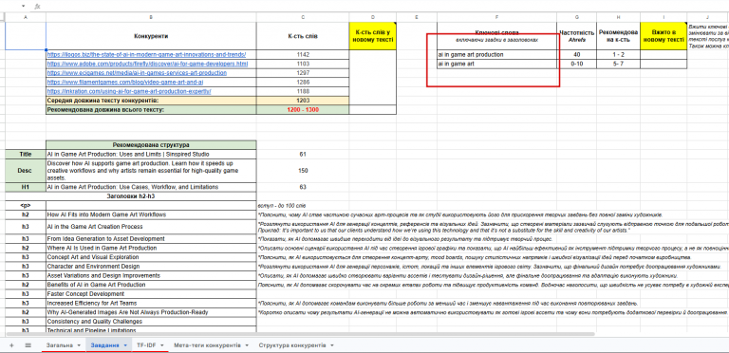
Task: Select column C header
Action: pyautogui.click(x=303, y=17)
